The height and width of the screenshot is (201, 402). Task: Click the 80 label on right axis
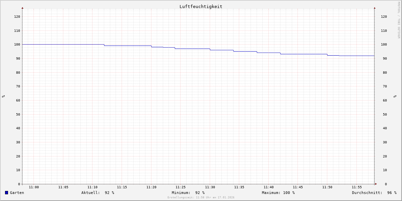(385, 72)
